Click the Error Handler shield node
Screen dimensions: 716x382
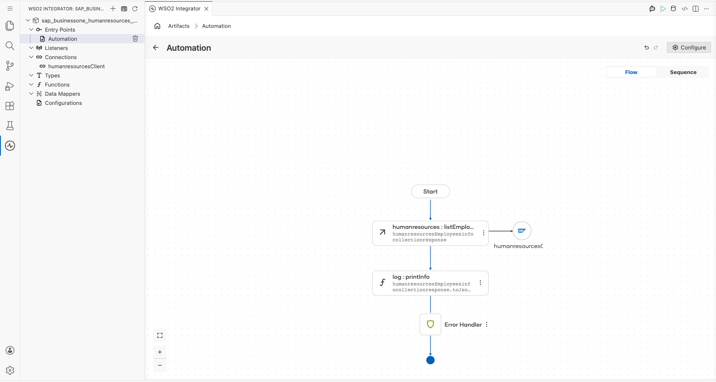pos(430,324)
